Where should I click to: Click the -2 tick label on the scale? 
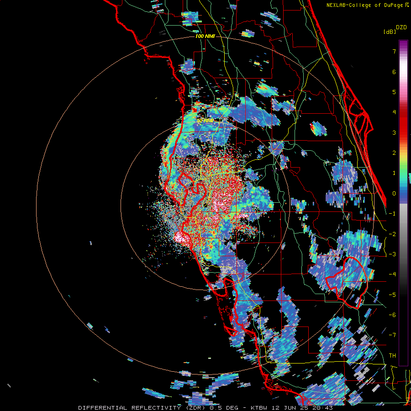click(392, 234)
